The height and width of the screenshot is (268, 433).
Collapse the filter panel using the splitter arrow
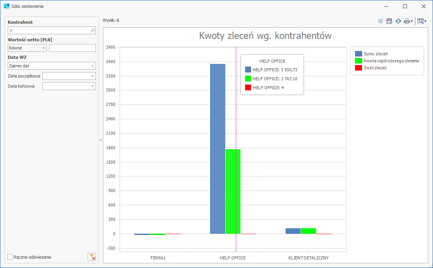[x=101, y=139]
